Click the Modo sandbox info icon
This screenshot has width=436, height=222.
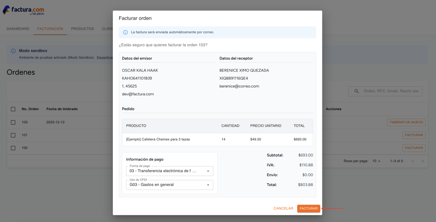pos(13,51)
